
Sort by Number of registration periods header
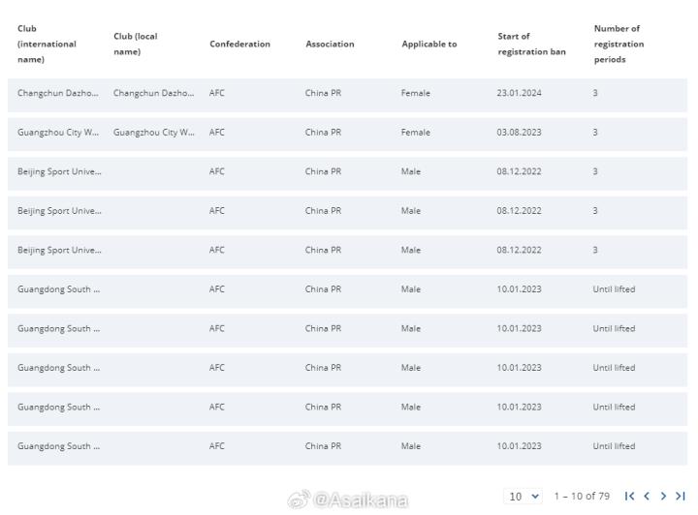[619, 45]
